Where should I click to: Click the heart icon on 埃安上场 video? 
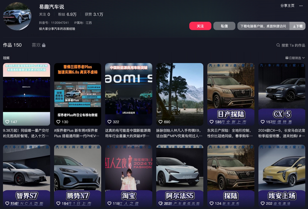[x=263, y=203]
